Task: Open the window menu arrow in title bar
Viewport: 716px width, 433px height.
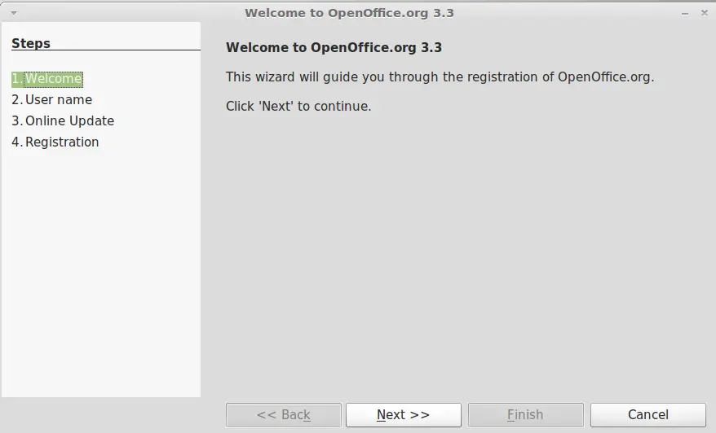Action: pyautogui.click(x=14, y=13)
